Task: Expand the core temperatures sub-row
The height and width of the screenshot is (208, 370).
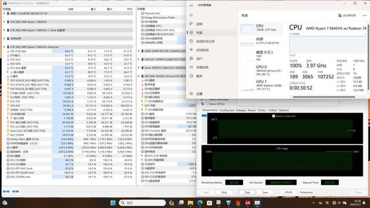Action: pyautogui.click(x=8, y=72)
